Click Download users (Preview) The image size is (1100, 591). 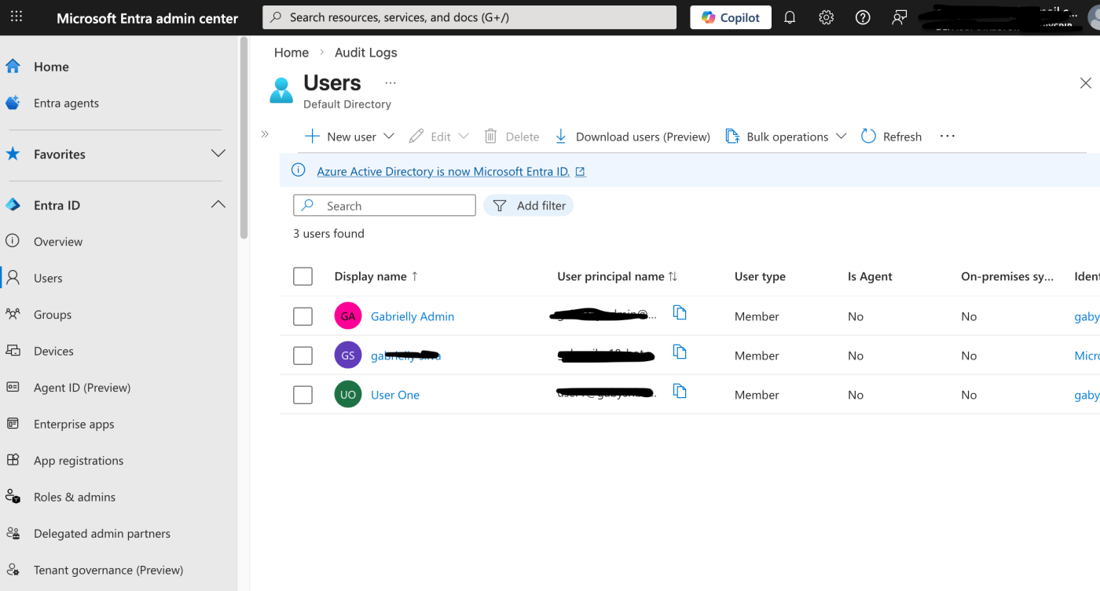point(632,137)
